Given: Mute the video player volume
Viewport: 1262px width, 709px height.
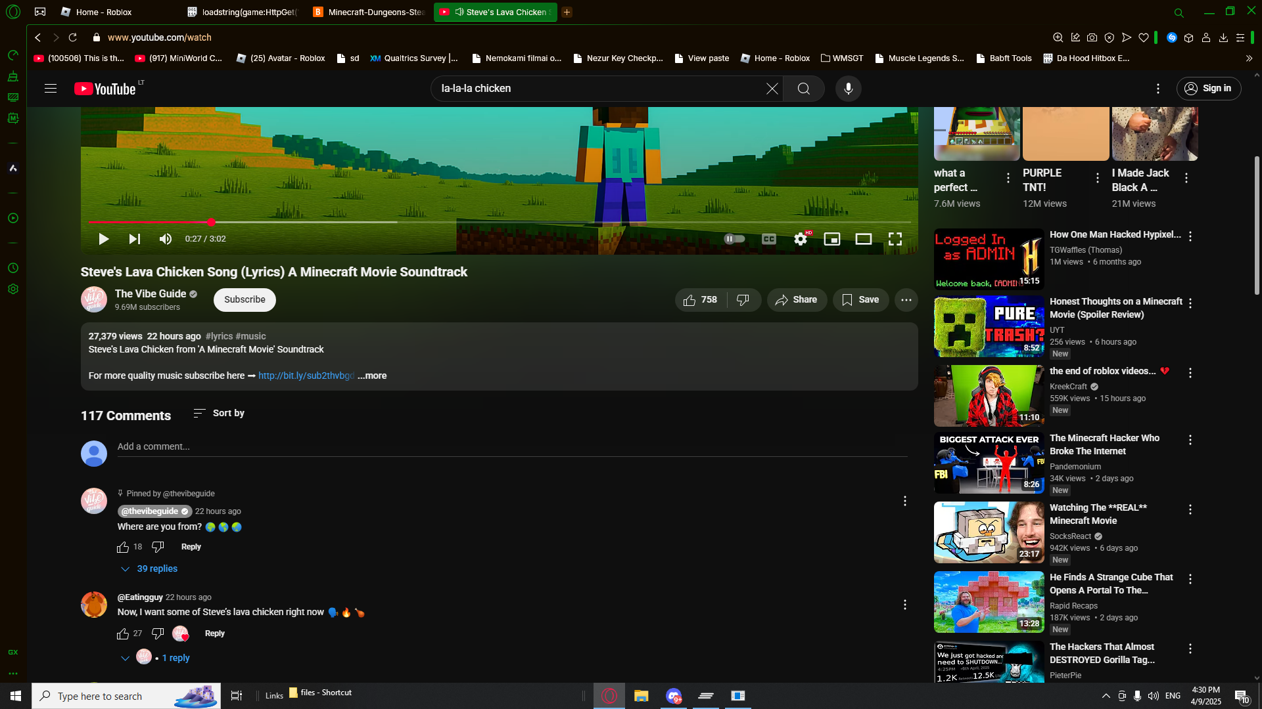Looking at the screenshot, I should [x=166, y=239].
